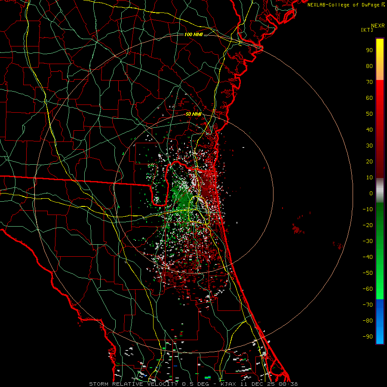Click the gray zero-velocity segment of color bar

(380, 190)
